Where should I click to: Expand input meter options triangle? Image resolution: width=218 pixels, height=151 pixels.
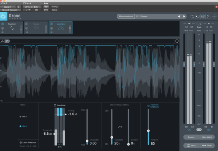pyautogui.click(x=189, y=24)
